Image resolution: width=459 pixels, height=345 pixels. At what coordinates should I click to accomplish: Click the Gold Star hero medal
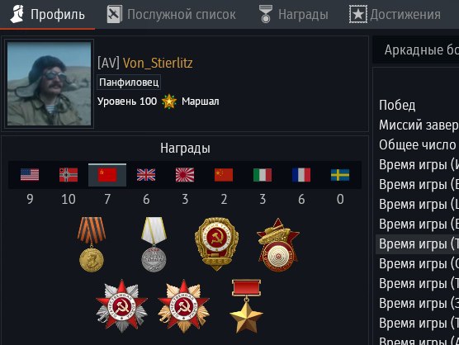pos(246,306)
